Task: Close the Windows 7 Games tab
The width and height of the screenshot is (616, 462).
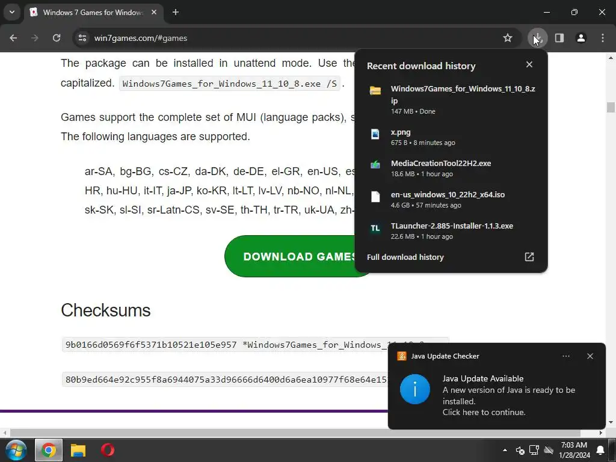Action: (x=154, y=12)
